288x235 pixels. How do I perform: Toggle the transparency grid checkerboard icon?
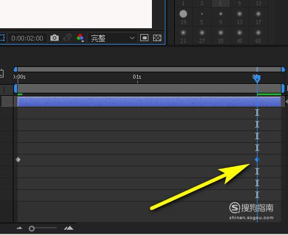(x=157, y=38)
